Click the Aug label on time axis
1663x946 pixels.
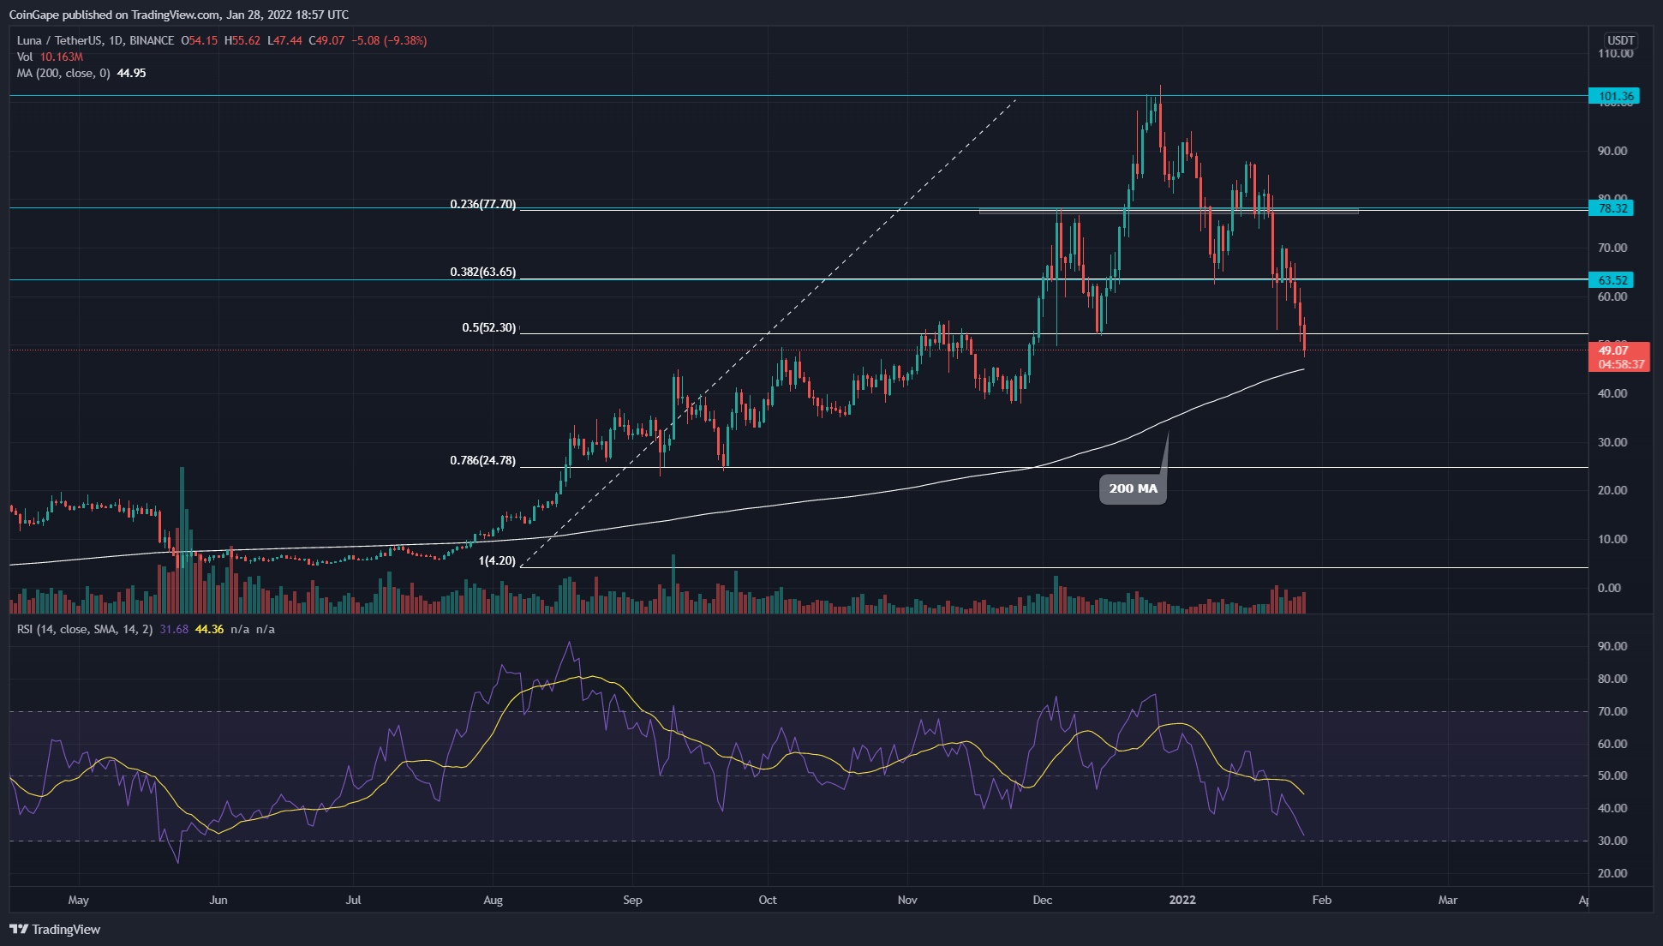(x=493, y=900)
